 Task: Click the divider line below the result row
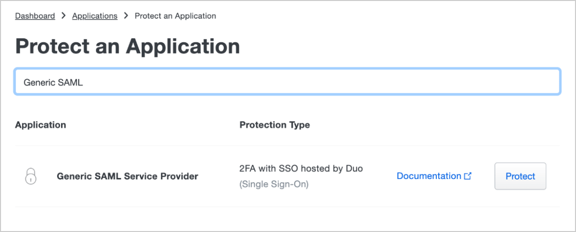287,207
